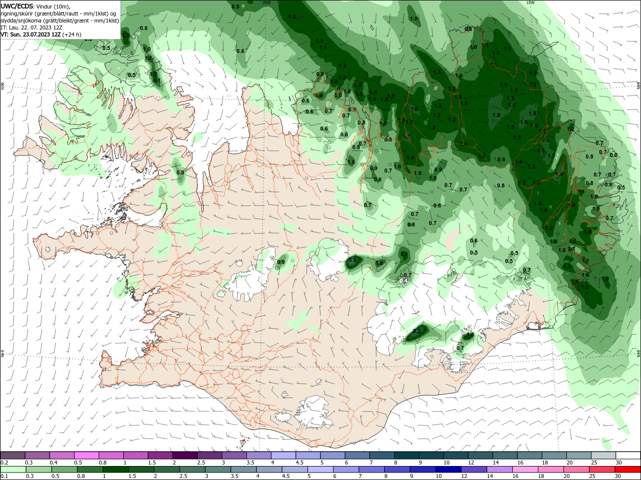Click the 20W longitude label
Image resolution: width=641 pixels, height=480 pixels.
pos(266,2)
